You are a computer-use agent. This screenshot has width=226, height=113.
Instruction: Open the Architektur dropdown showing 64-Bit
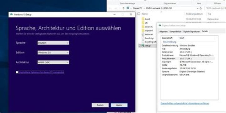pos(53,62)
